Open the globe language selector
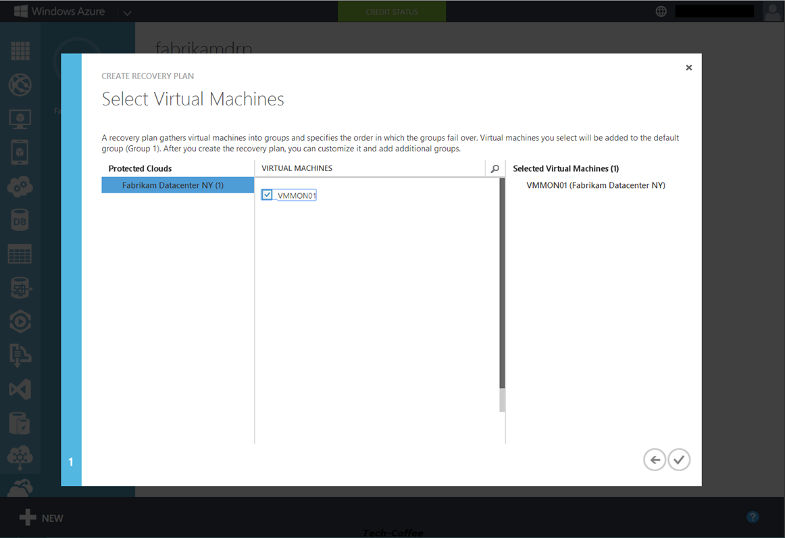The width and height of the screenshot is (785, 538). pos(661,11)
